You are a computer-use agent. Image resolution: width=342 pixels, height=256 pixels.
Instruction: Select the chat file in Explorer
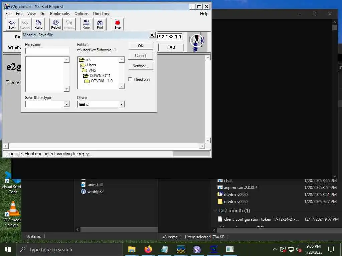pos(225,181)
